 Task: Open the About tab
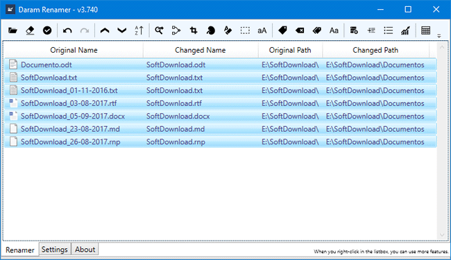(85, 250)
